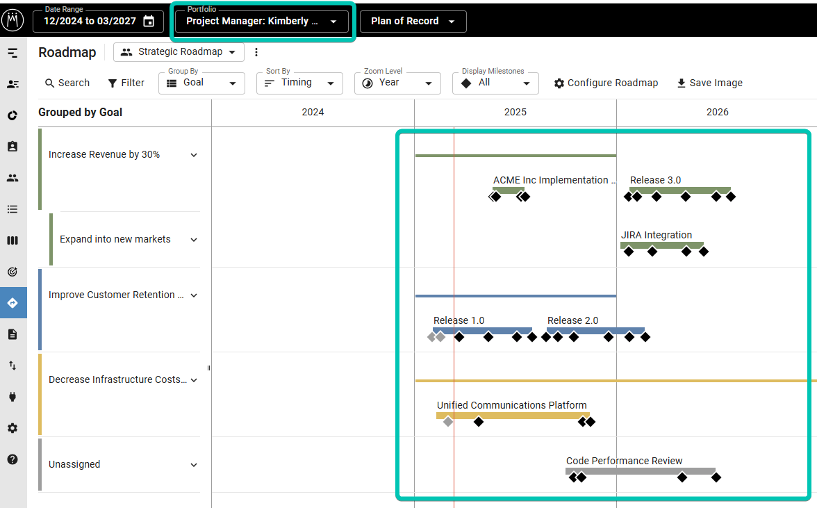The image size is (817, 508).
Task: Click the gray milestone diamond on Unified Communications Platform
Action: pos(447,422)
